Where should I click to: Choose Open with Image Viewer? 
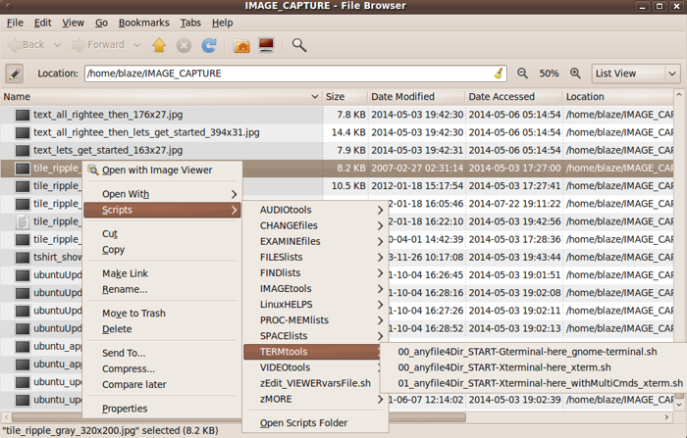click(162, 170)
